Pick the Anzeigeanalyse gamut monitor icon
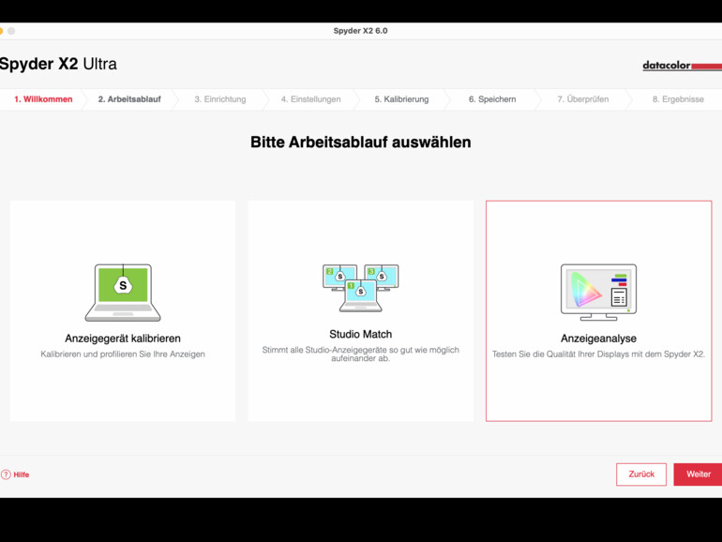Image resolution: width=722 pixels, height=542 pixels. (x=598, y=293)
